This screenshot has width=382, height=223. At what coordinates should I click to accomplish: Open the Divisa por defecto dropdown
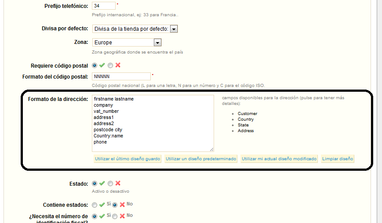[x=174, y=29]
